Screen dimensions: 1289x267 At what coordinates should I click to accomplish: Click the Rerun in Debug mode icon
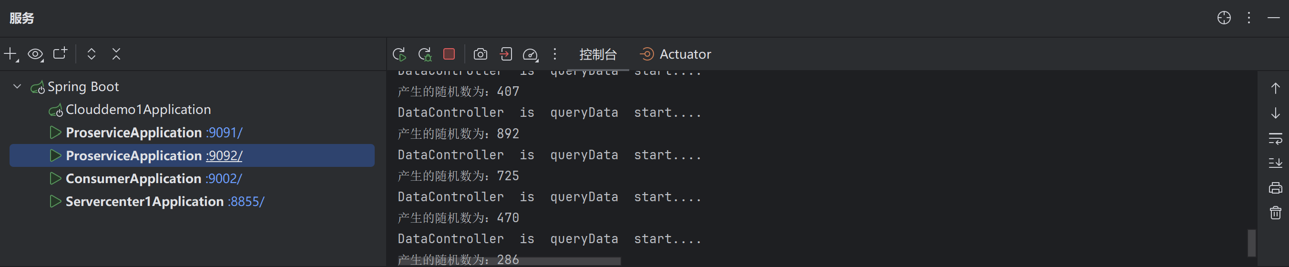[425, 54]
